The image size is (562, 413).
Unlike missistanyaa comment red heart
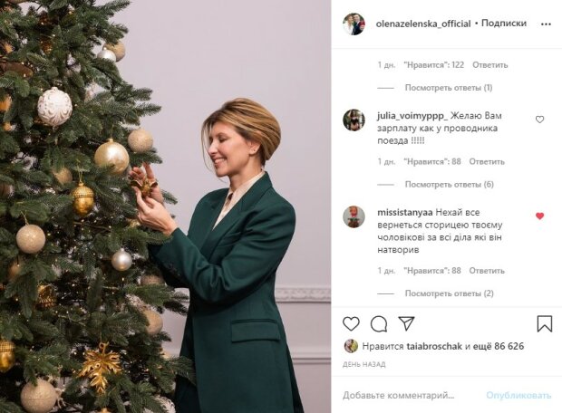[x=540, y=216]
